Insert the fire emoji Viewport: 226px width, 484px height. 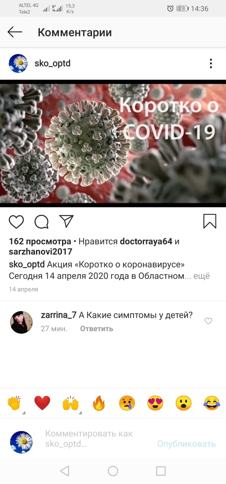pyautogui.click(x=99, y=403)
